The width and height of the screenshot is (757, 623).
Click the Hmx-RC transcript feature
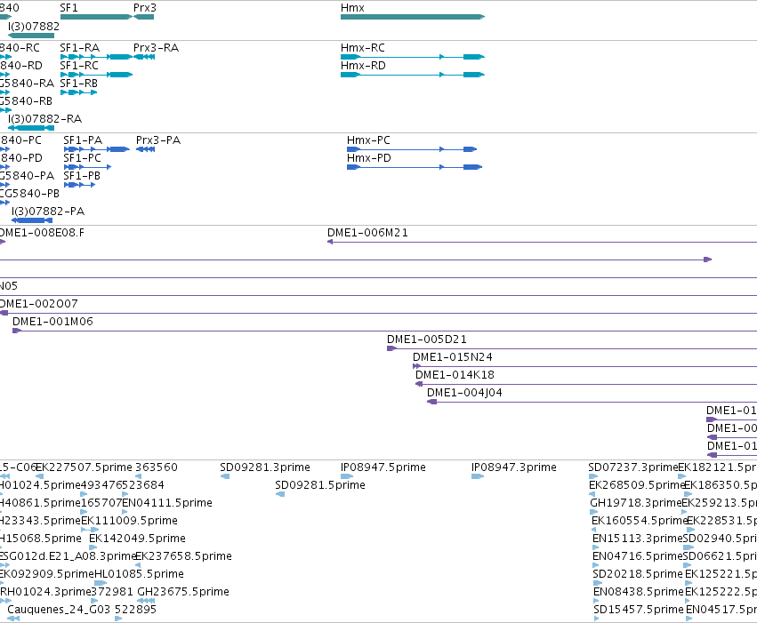(x=413, y=57)
